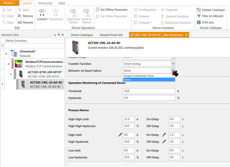Click the High High Limit value field
Viewport: 230px width, 167px height.
(129, 119)
